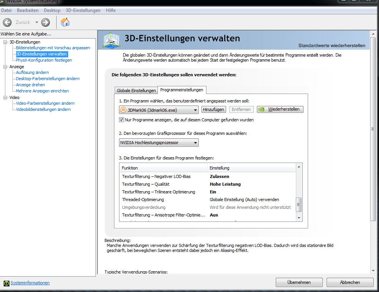This screenshot has height=292, width=379.
Task: Collapse the Anzeige tree node
Action: pos(5,67)
